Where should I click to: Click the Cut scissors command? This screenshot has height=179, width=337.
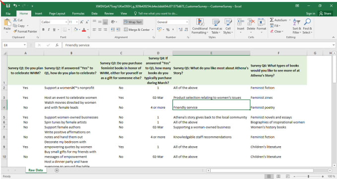[x=18, y=20]
